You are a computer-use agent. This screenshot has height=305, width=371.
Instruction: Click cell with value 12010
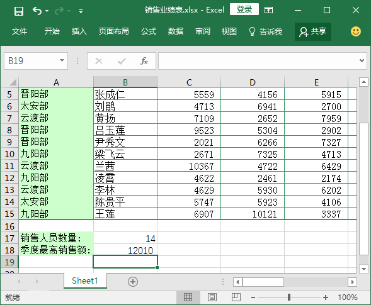coord(125,250)
